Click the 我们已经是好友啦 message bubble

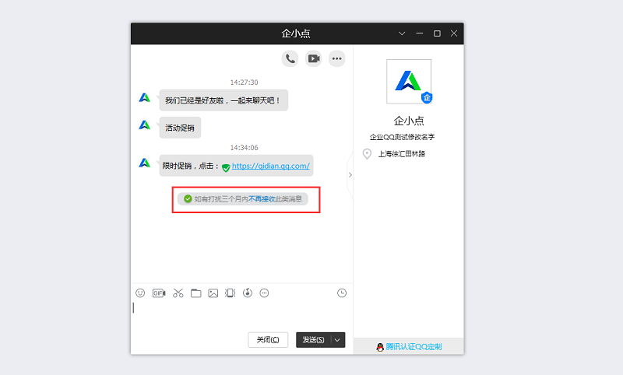224,100
